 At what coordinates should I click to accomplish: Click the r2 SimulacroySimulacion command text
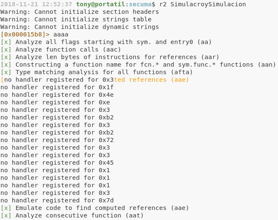point(203,4)
